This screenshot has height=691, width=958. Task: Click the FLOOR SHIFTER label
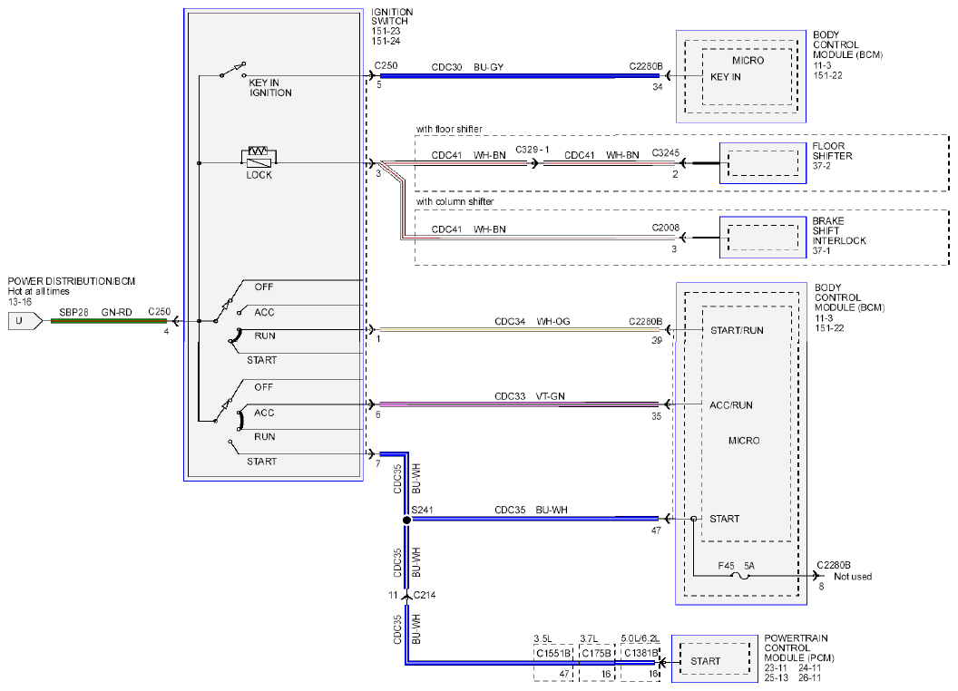click(832, 151)
